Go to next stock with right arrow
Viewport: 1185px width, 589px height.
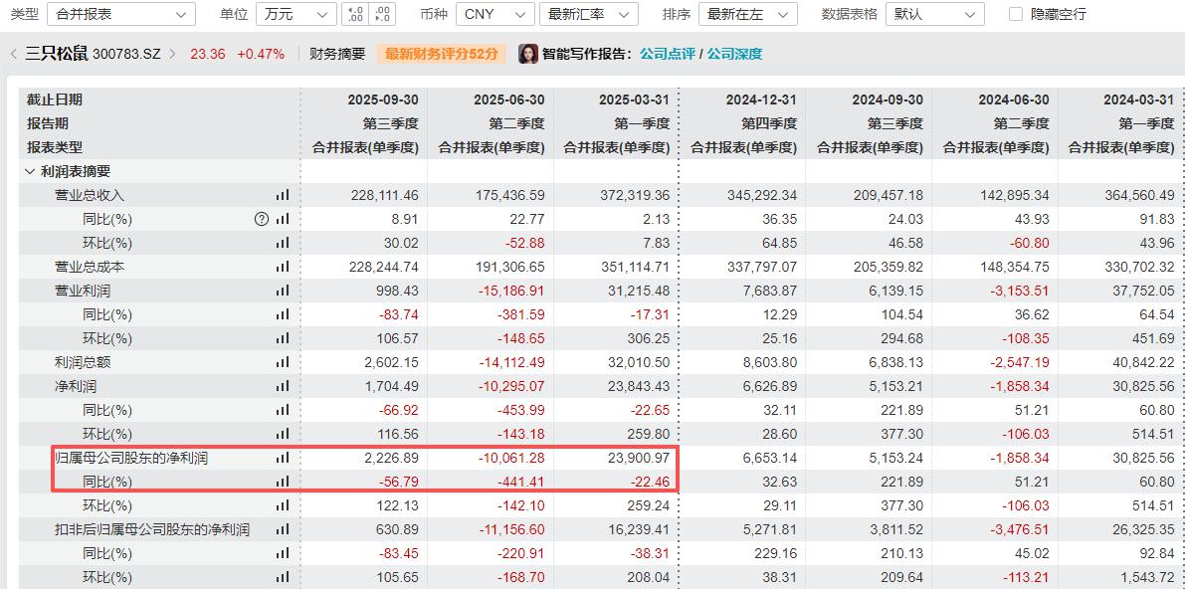tap(172, 54)
